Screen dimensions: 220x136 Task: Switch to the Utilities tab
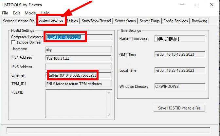(73, 21)
